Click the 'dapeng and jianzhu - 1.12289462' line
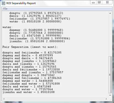The image size is (114, 103). pos(29,61)
